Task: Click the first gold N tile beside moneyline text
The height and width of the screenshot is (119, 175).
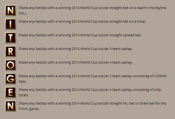Action: click(x=10, y=10)
